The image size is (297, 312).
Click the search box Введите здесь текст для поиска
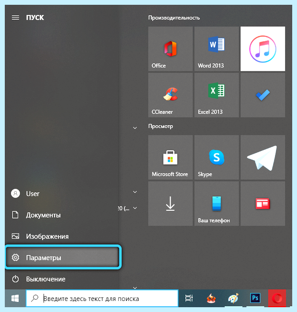pyautogui.click(x=102, y=298)
